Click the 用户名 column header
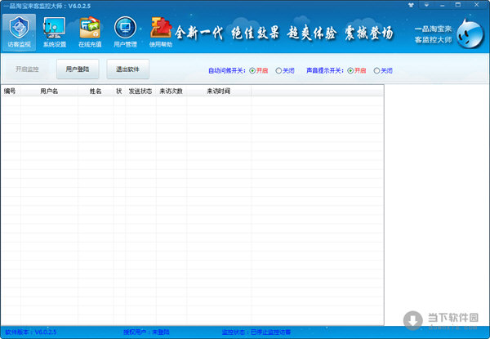 [x=49, y=91]
